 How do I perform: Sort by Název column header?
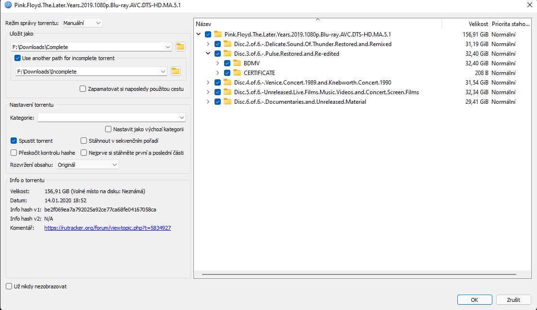click(x=318, y=24)
